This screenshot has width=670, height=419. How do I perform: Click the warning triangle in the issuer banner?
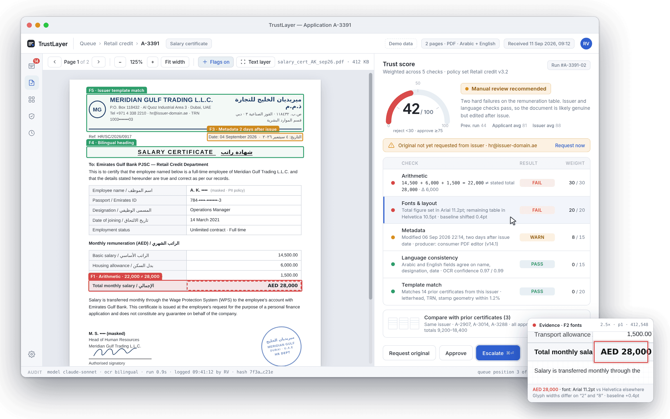pos(391,145)
